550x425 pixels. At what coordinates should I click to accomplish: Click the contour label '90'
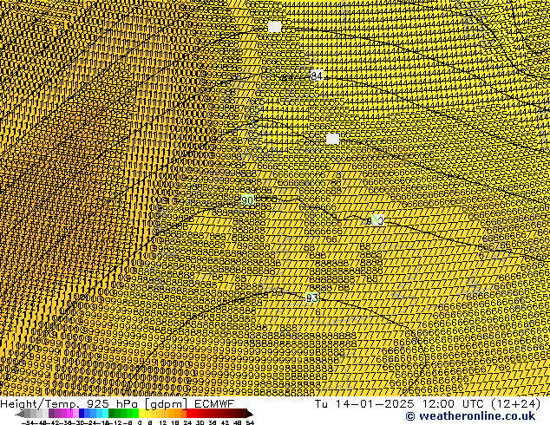pyautogui.click(x=247, y=200)
